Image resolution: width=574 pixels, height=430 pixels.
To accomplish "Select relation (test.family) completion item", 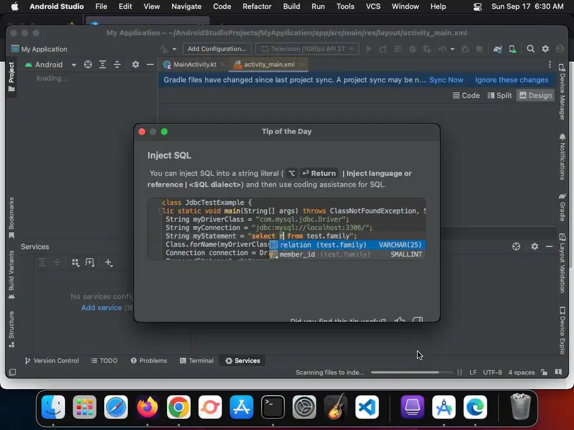I will click(347, 245).
